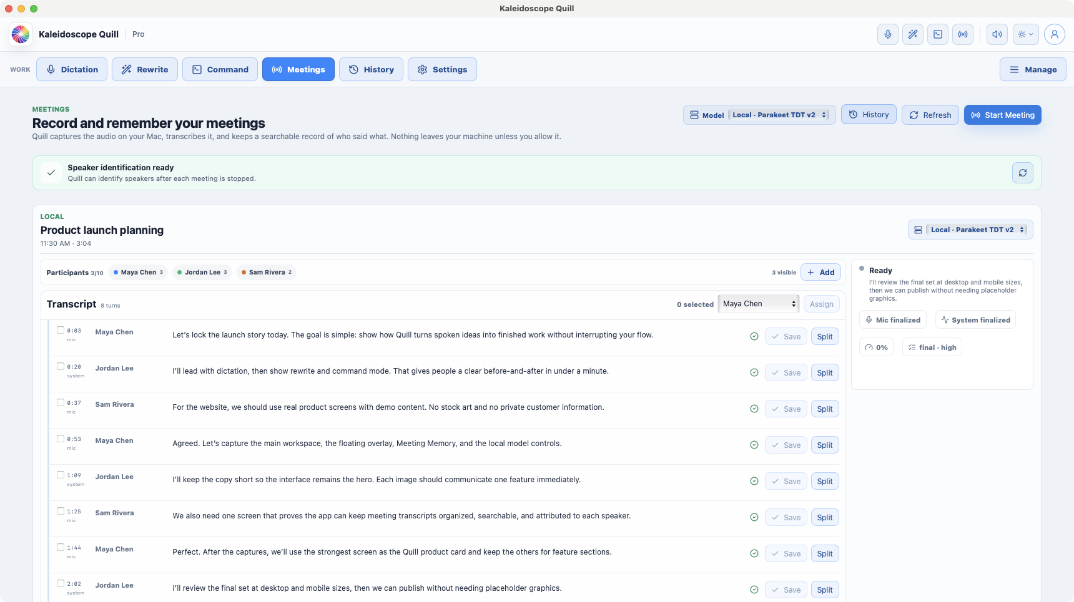The image size is (1074, 602).
Task: Switch to the Dictation tab
Action: tap(72, 69)
